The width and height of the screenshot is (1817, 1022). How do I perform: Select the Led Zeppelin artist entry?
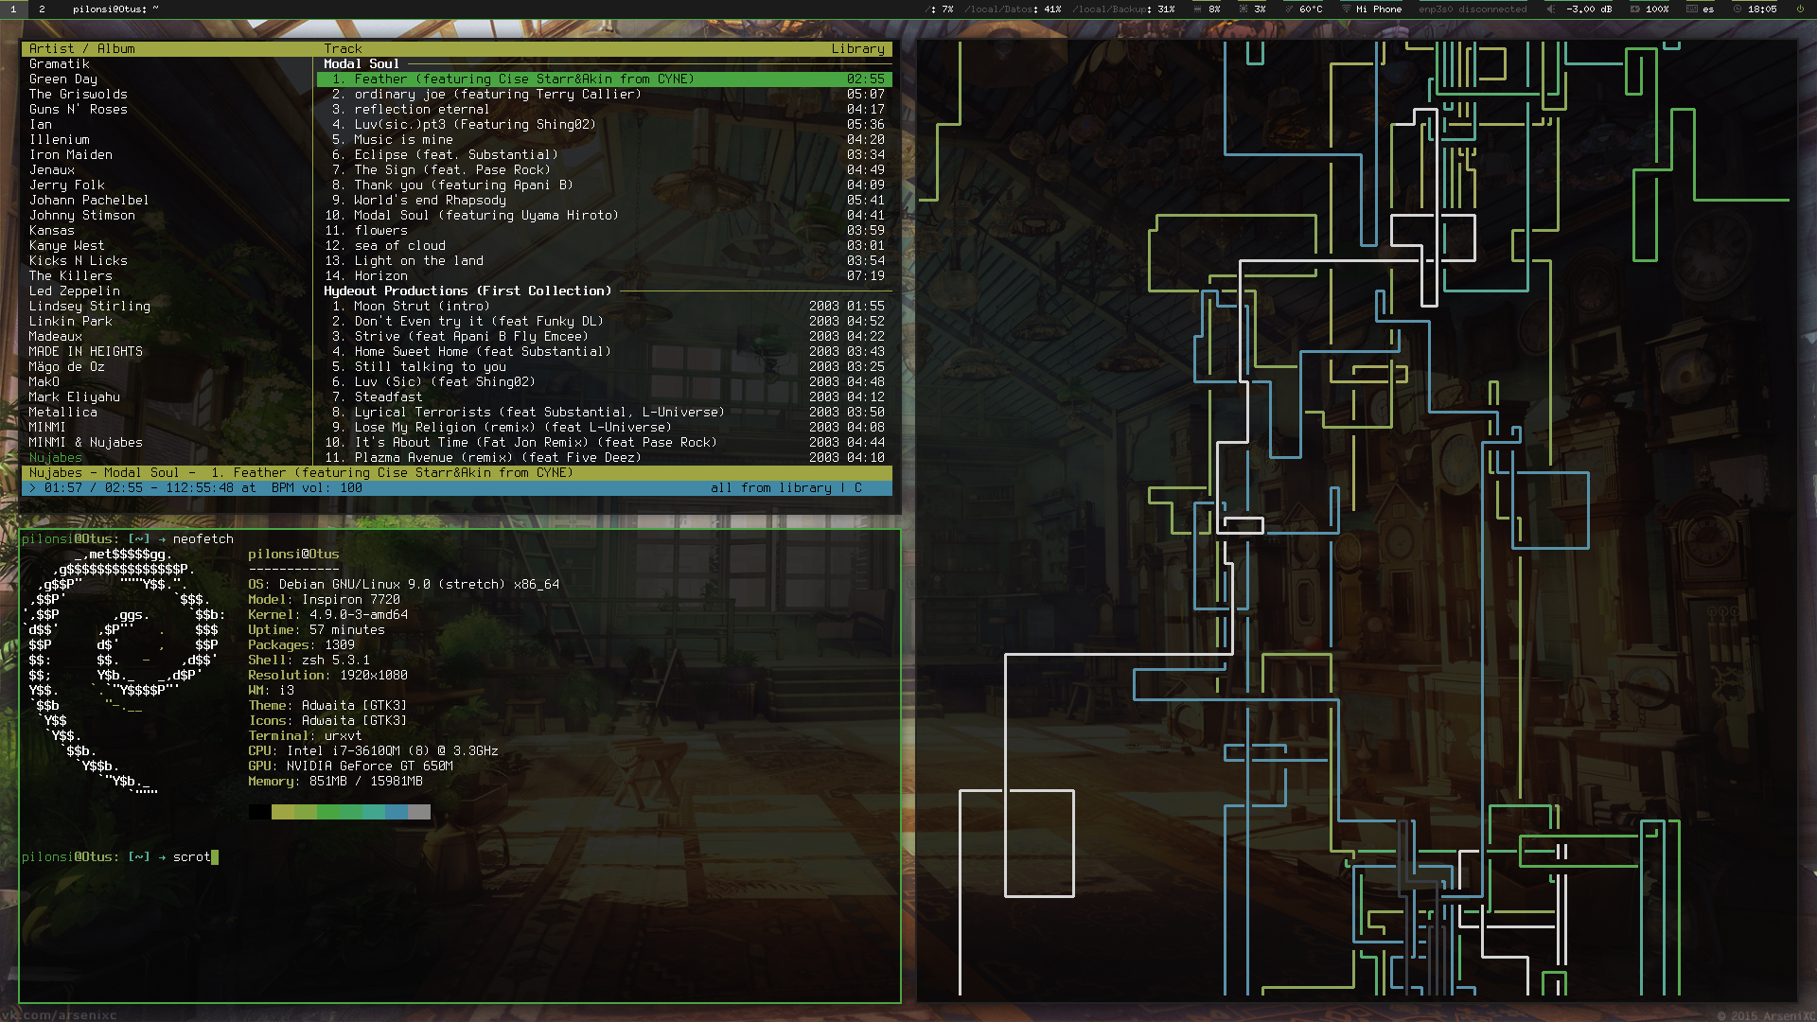[x=74, y=291]
